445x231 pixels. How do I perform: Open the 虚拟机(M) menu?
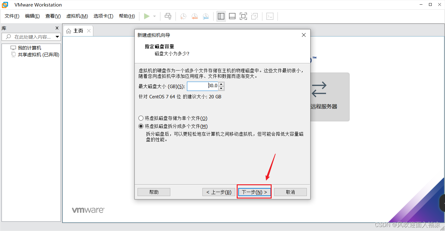[x=77, y=16]
